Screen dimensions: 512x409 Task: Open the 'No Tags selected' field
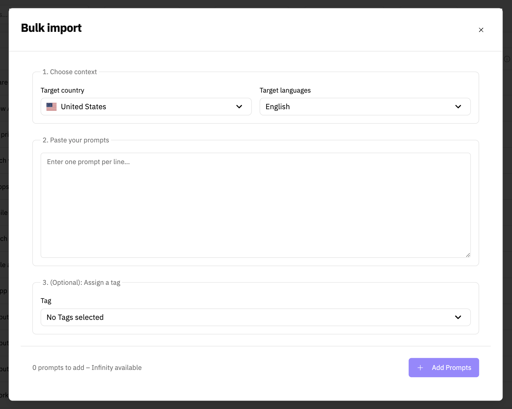75,317
